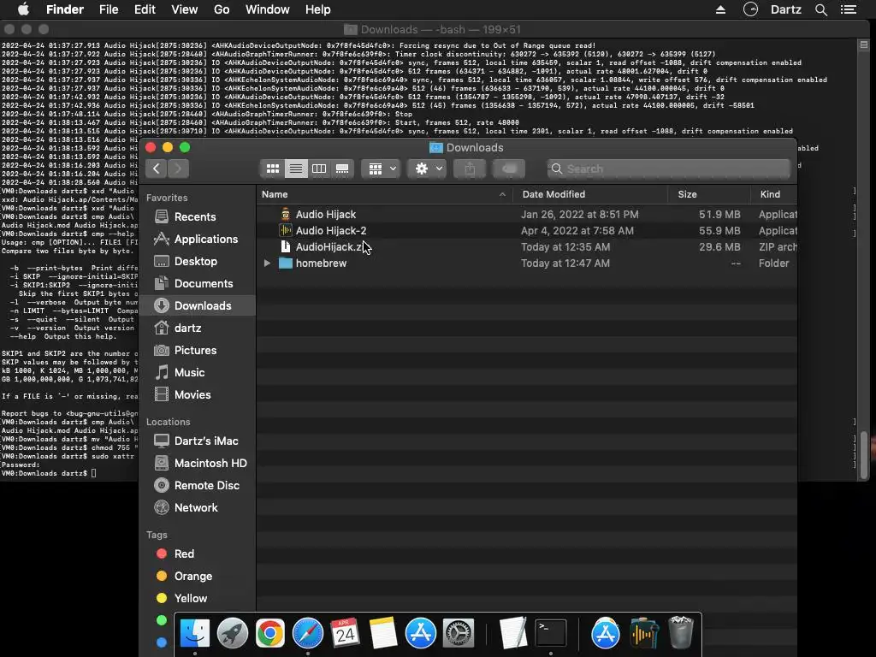Open TextEdit from the Dock
876x657 pixels.
point(513,633)
